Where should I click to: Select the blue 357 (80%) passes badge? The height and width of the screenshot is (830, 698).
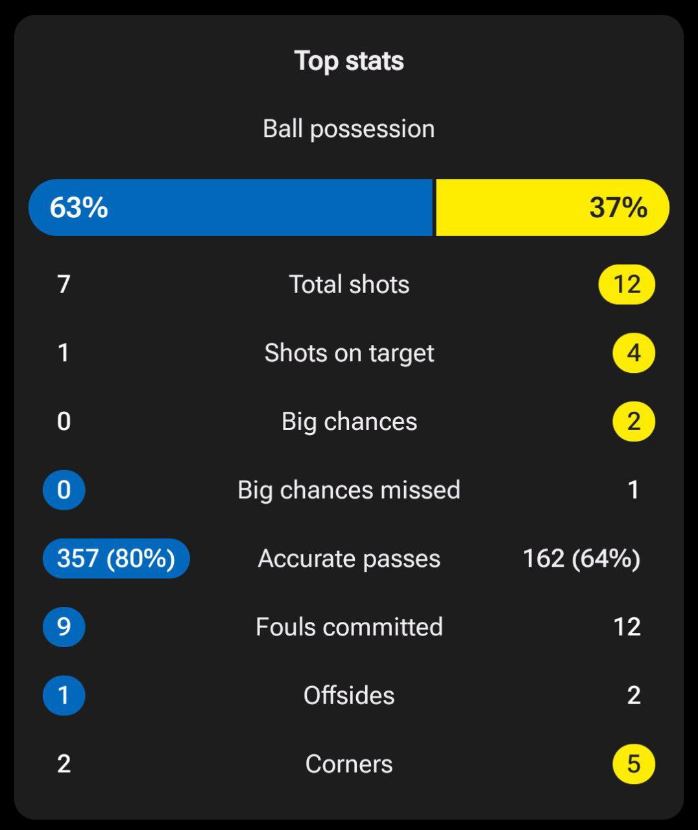pyautogui.click(x=116, y=558)
